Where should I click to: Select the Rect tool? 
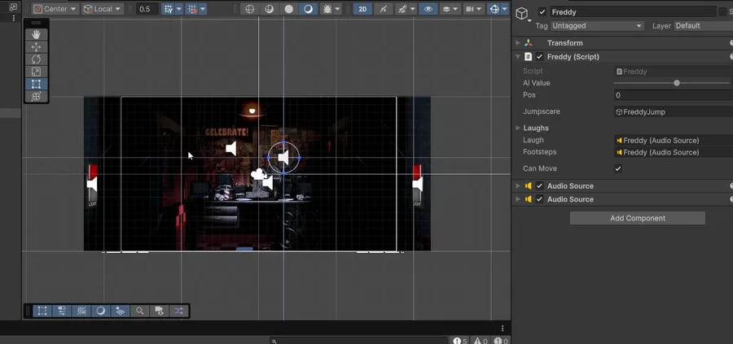point(36,84)
